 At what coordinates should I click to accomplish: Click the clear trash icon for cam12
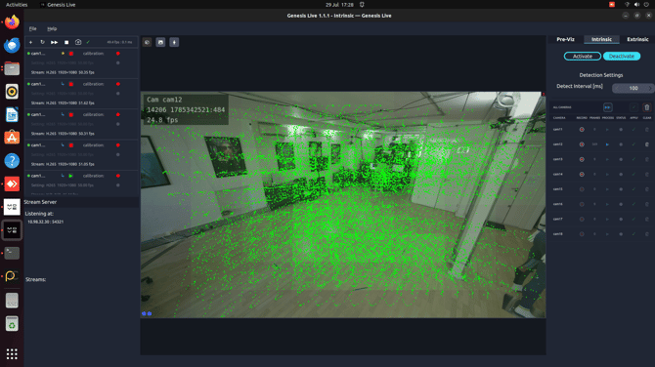point(647,144)
